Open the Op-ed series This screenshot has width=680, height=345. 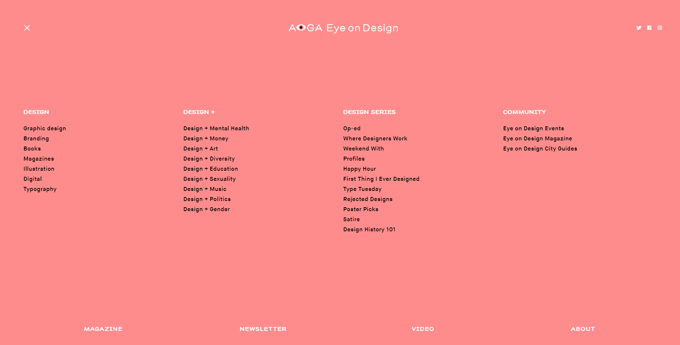[x=352, y=128]
